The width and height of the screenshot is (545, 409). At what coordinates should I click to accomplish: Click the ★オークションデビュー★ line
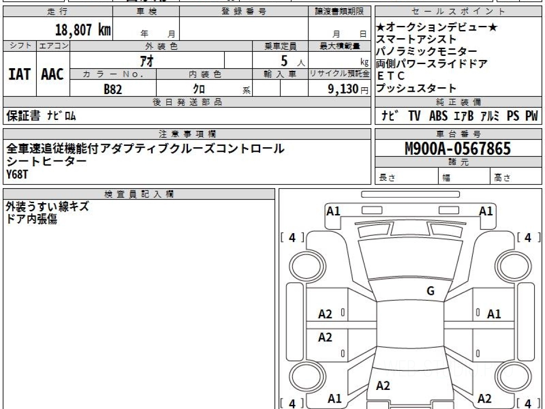point(437,27)
